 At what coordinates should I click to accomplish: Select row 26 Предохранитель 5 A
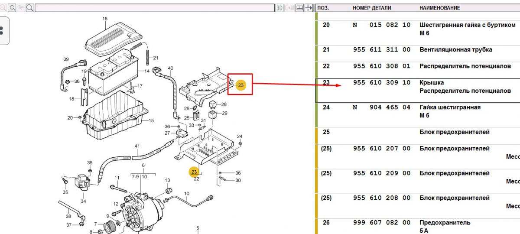click(444, 223)
